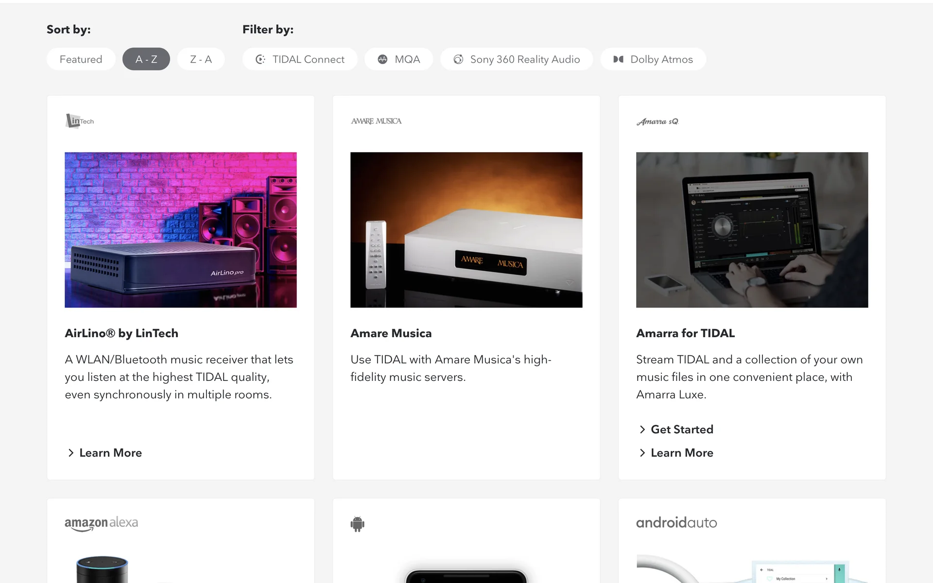Click the Sony 360 Reality Audio filter's icon

pos(458,59)
